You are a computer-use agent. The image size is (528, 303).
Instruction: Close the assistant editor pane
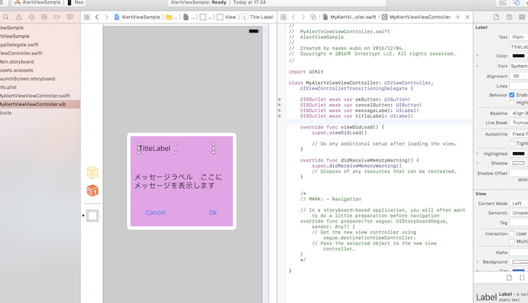pyautogui.click(x=467, y=16)
